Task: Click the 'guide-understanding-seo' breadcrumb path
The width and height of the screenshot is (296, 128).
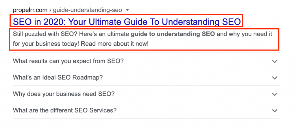Action: tap(87, 10)
